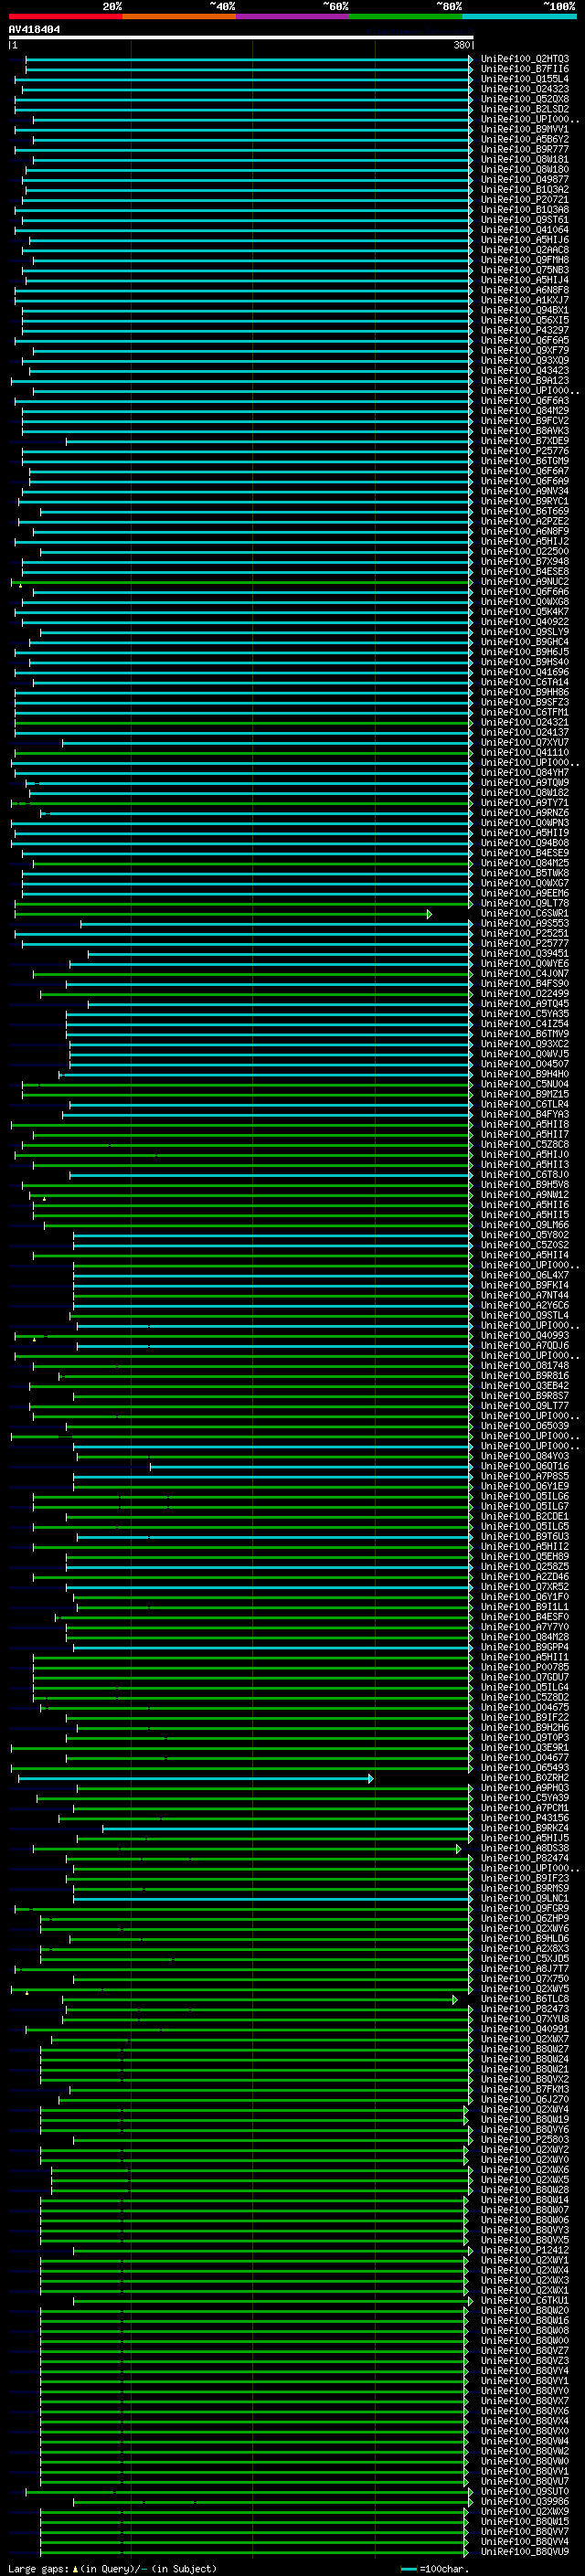Select hit label UniRef100_P20721

click(525, 200)
